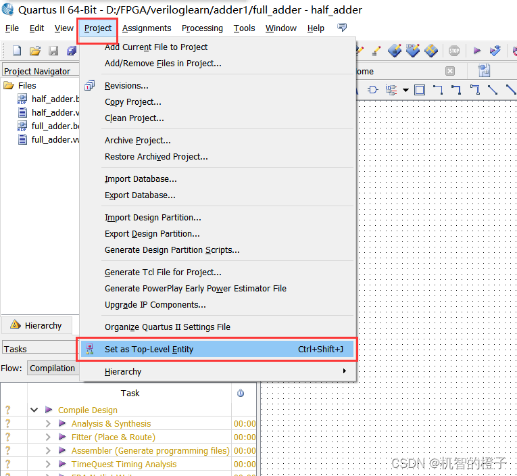Select full_adder.v file in navigator
Viewport: 517px width, 476px height.
tap(49, 139)
